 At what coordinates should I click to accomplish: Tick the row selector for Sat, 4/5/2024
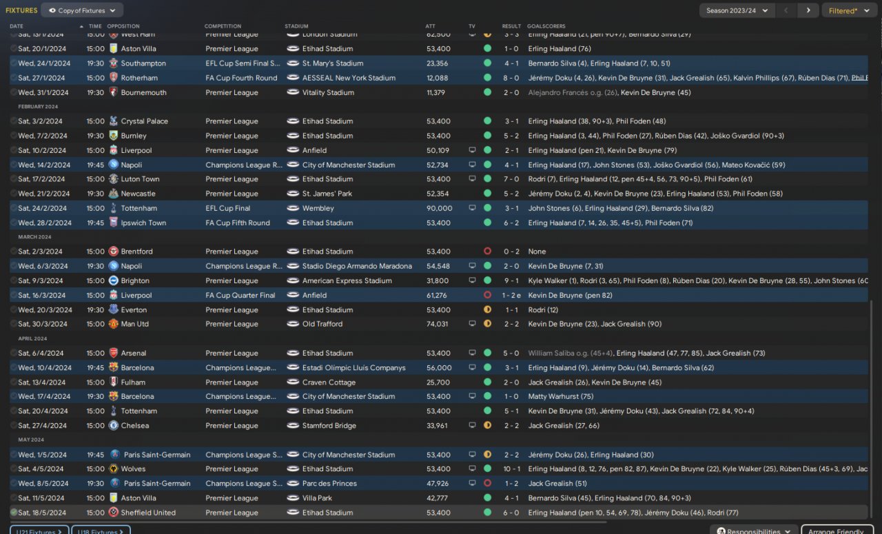tap(14, 469)
